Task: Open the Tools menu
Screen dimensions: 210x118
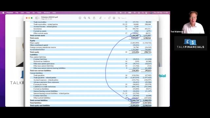Action: (39, 13)
